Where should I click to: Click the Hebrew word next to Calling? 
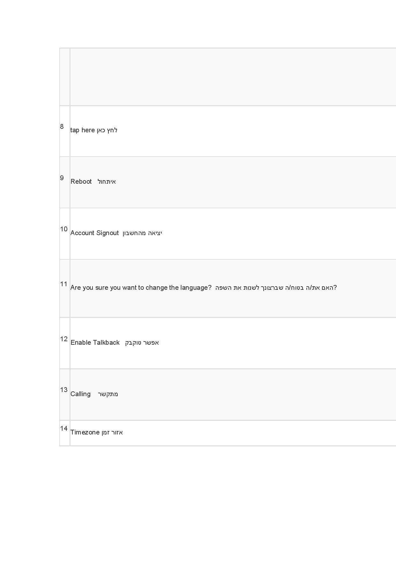108,394
